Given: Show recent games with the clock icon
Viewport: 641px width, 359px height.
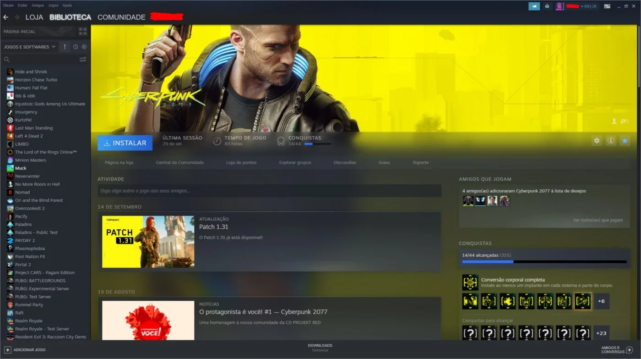Looking at the screenshot, I should point(76,47).
